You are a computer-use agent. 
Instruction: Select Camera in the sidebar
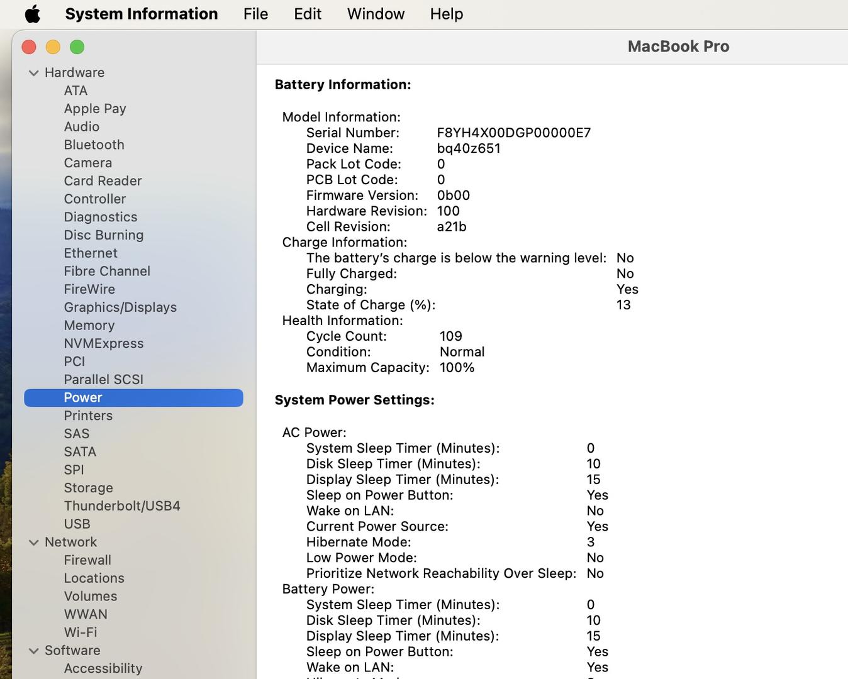coord(88,163)
